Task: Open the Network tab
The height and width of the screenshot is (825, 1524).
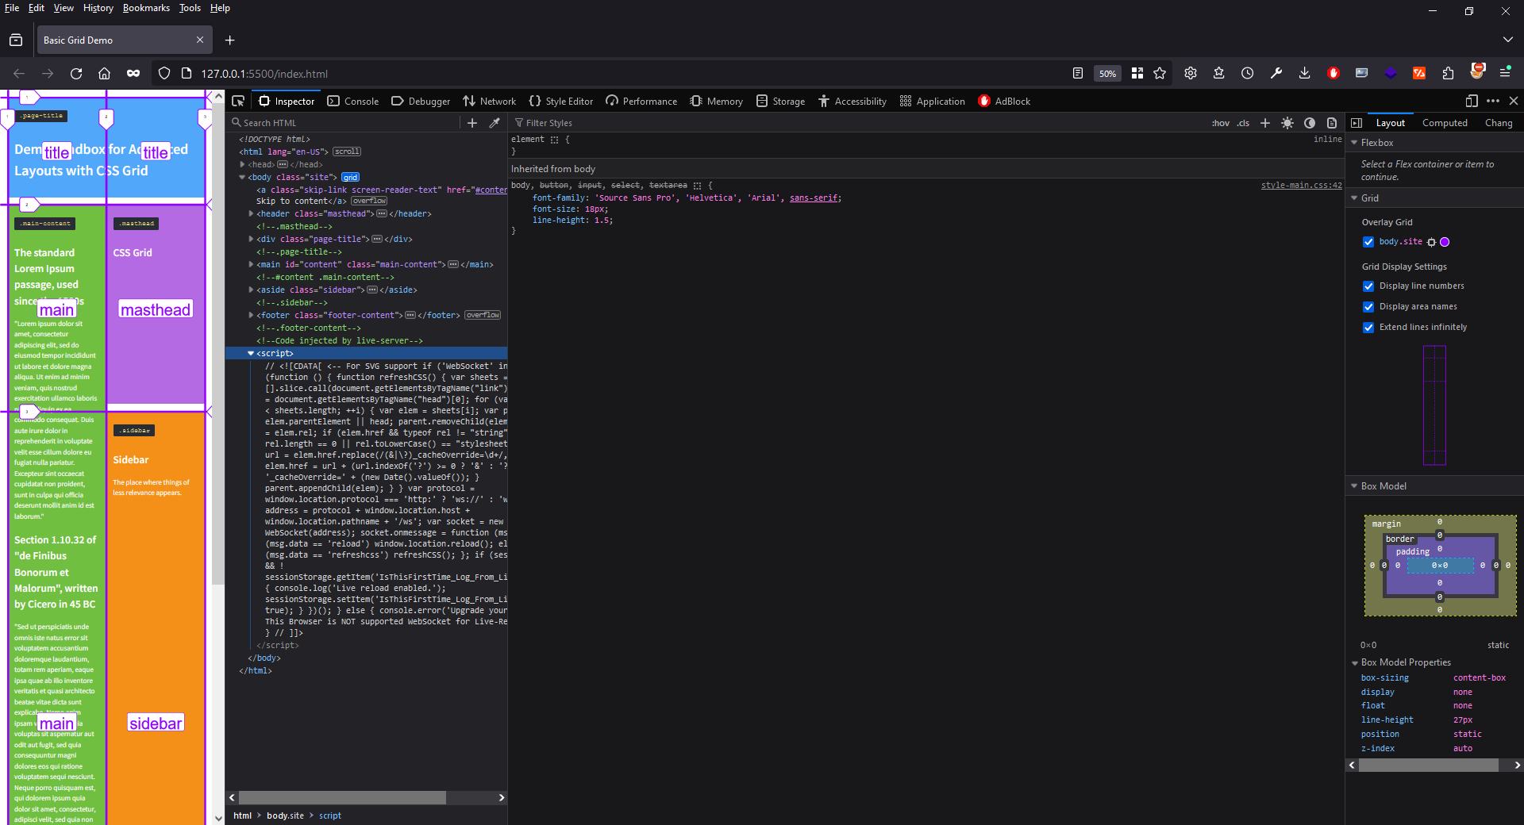Action: pyautogui.click(x=490, y=102)
